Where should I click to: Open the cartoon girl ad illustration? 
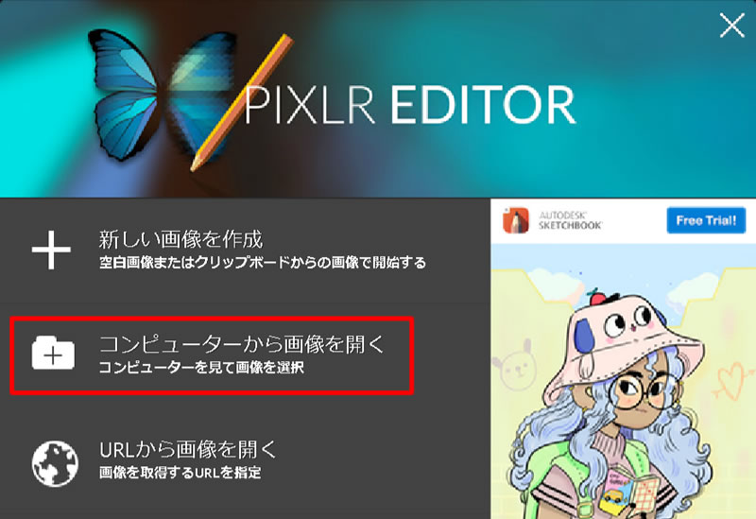pos(623,381)
